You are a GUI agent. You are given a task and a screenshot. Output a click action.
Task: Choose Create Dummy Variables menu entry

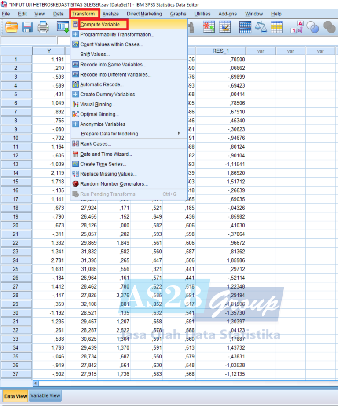coord(107,94)
